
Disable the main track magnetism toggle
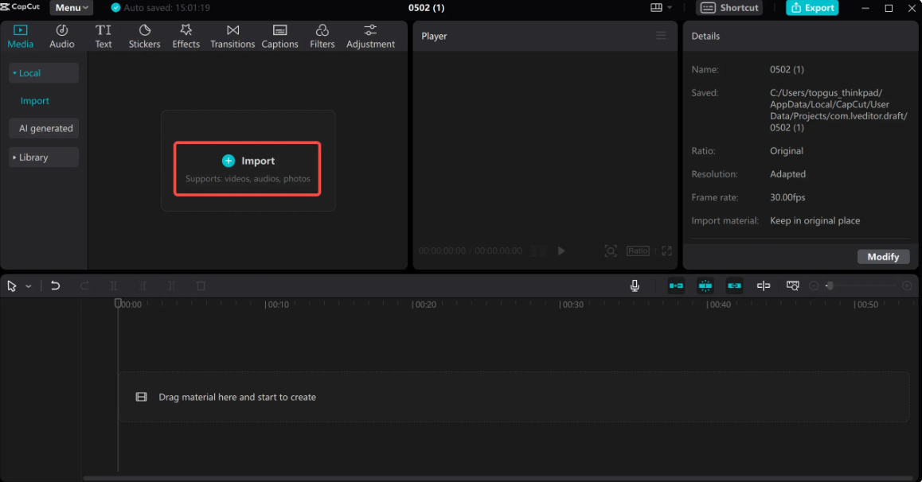tap(676, 286)
